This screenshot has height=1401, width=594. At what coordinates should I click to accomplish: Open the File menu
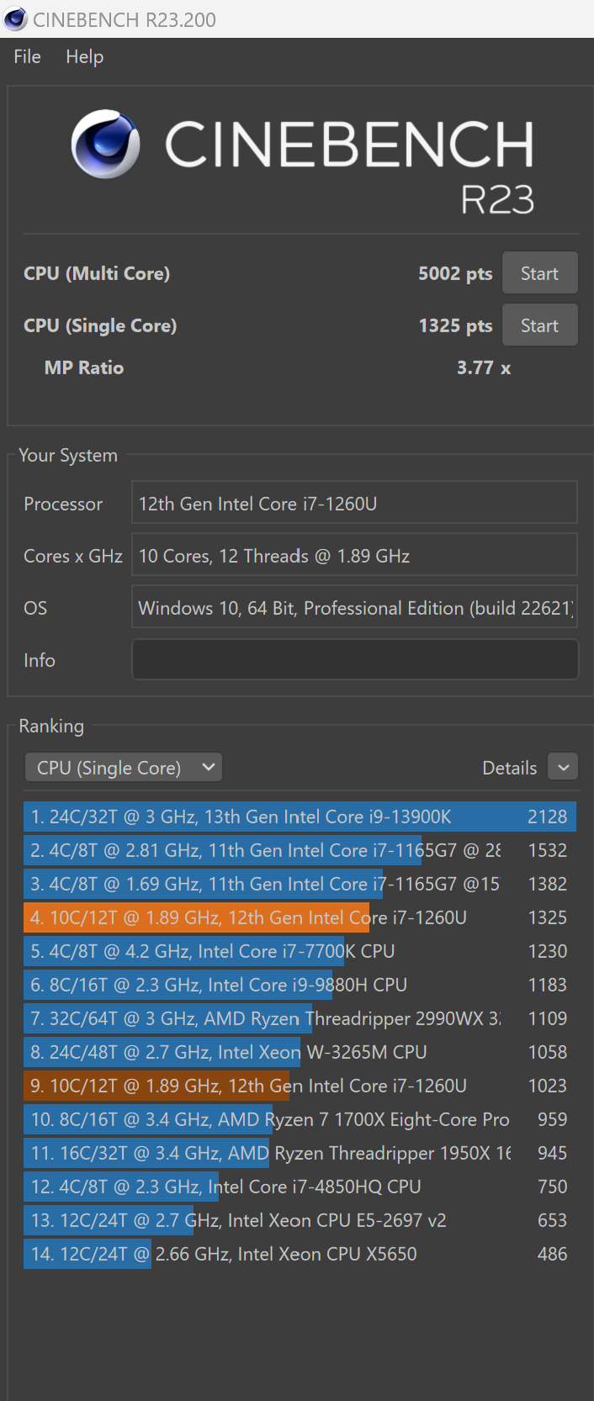click(x=27, y=56)
